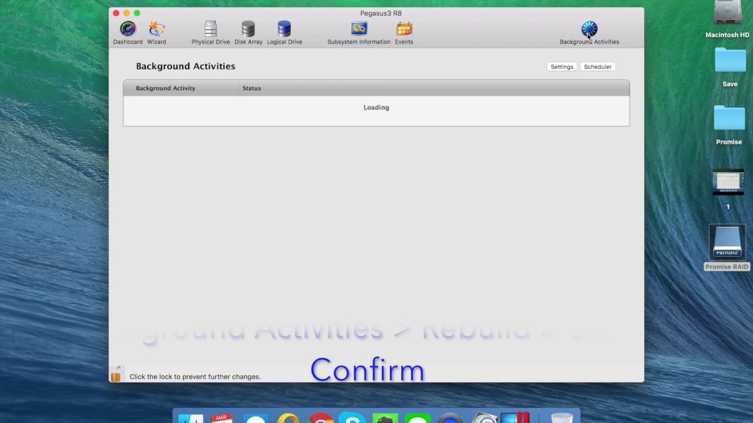Go to the Disk Array section

tap(248, 33)
